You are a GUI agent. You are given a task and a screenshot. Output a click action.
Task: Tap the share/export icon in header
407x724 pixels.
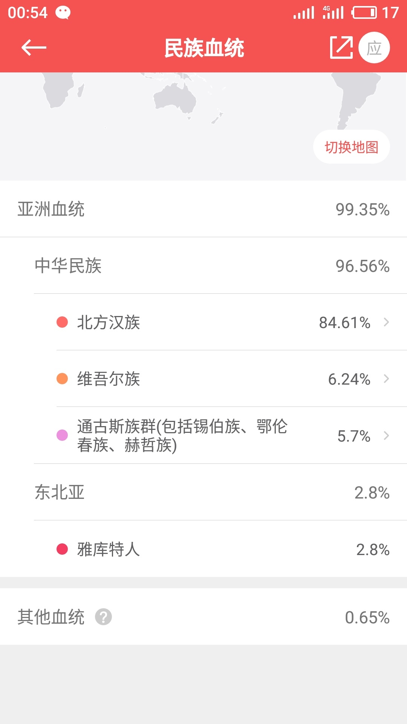point(341,48)
